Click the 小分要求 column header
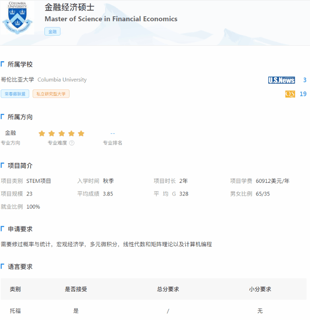This screenshot has height=320, width=310. pos(260,289)
